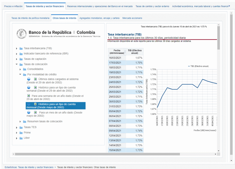Click the Tasas TES folder icon
Image resolution: width=235 pixels, height=169 pixels.
point(21,127)
